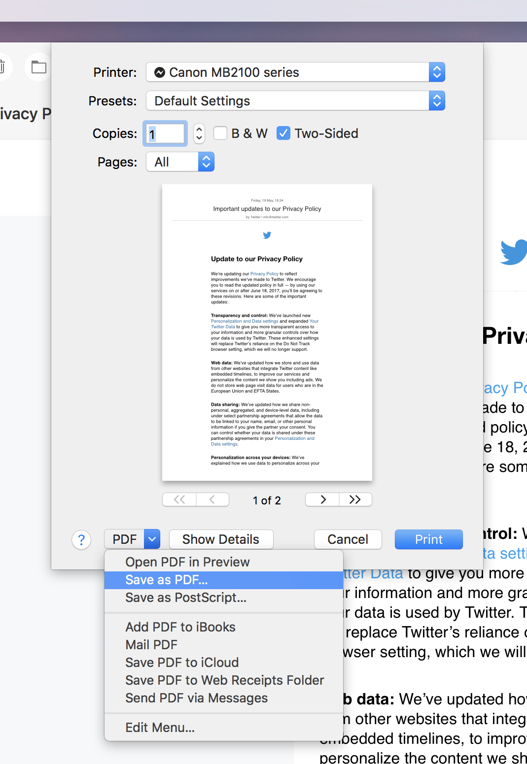The width and height of the screenshot is (527, 764).
Task: Click the Twitter bird logo in email
Action: coord(514,252)
